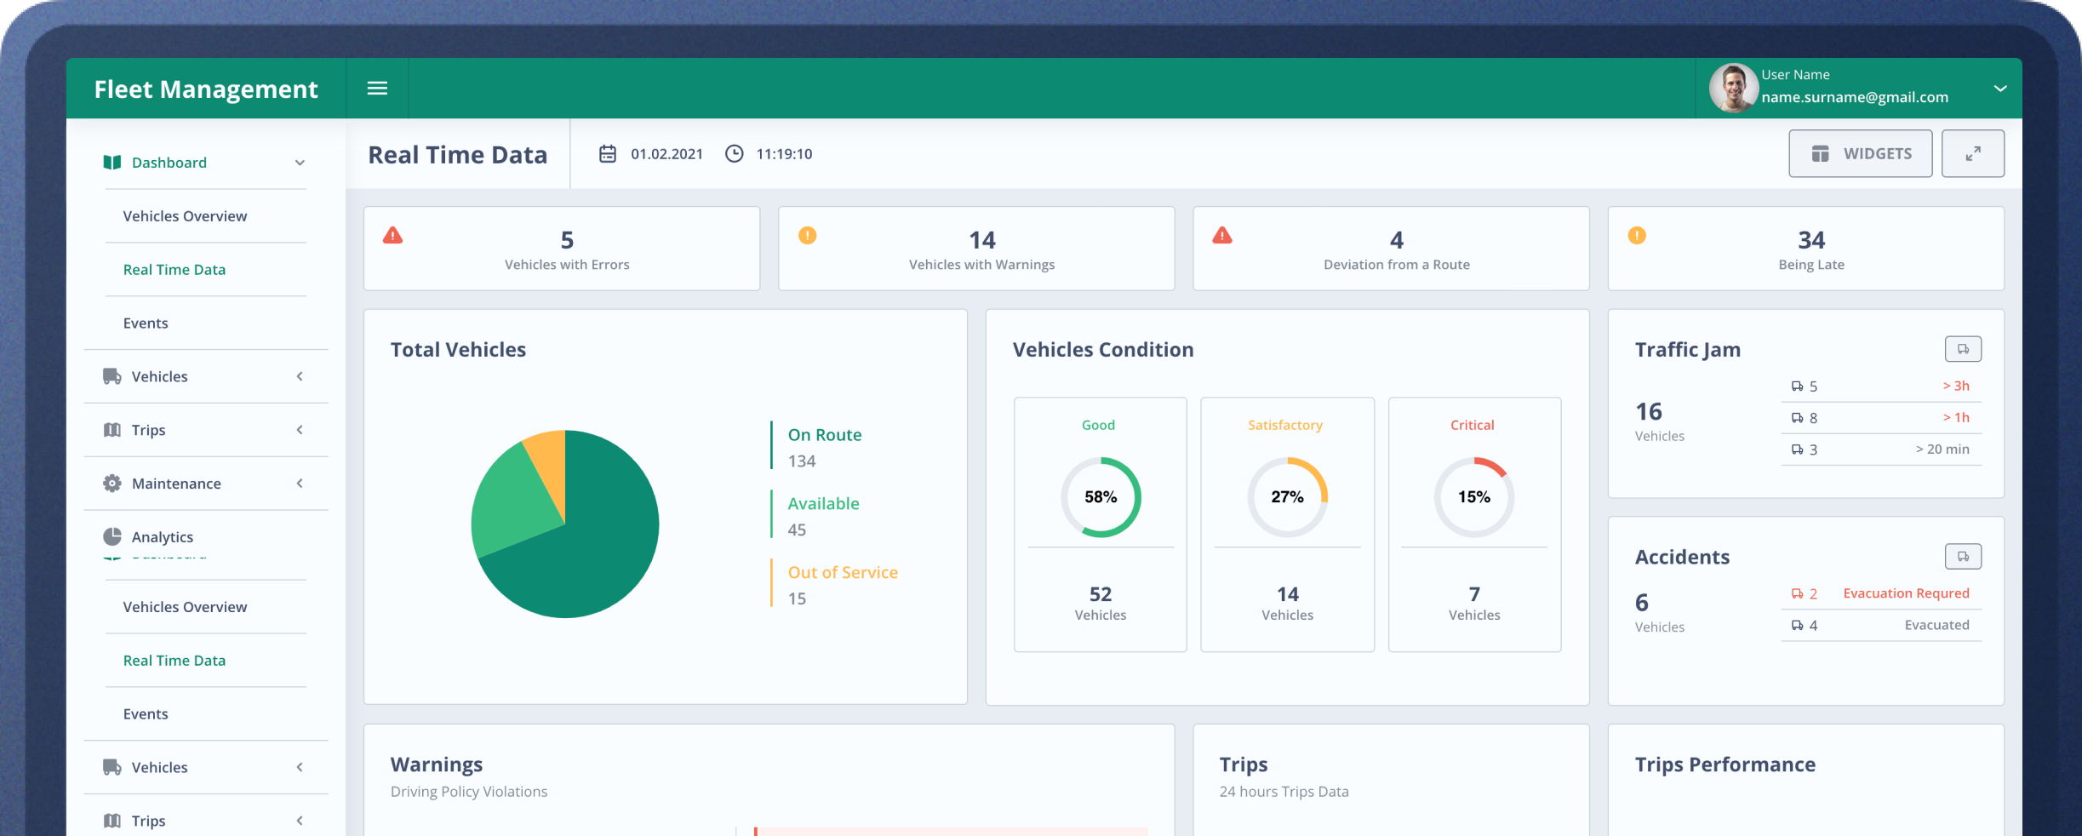Select the Out of Service legend label
The height and width of the screenshot is (836, 2082).
click(x=843, y=573)
